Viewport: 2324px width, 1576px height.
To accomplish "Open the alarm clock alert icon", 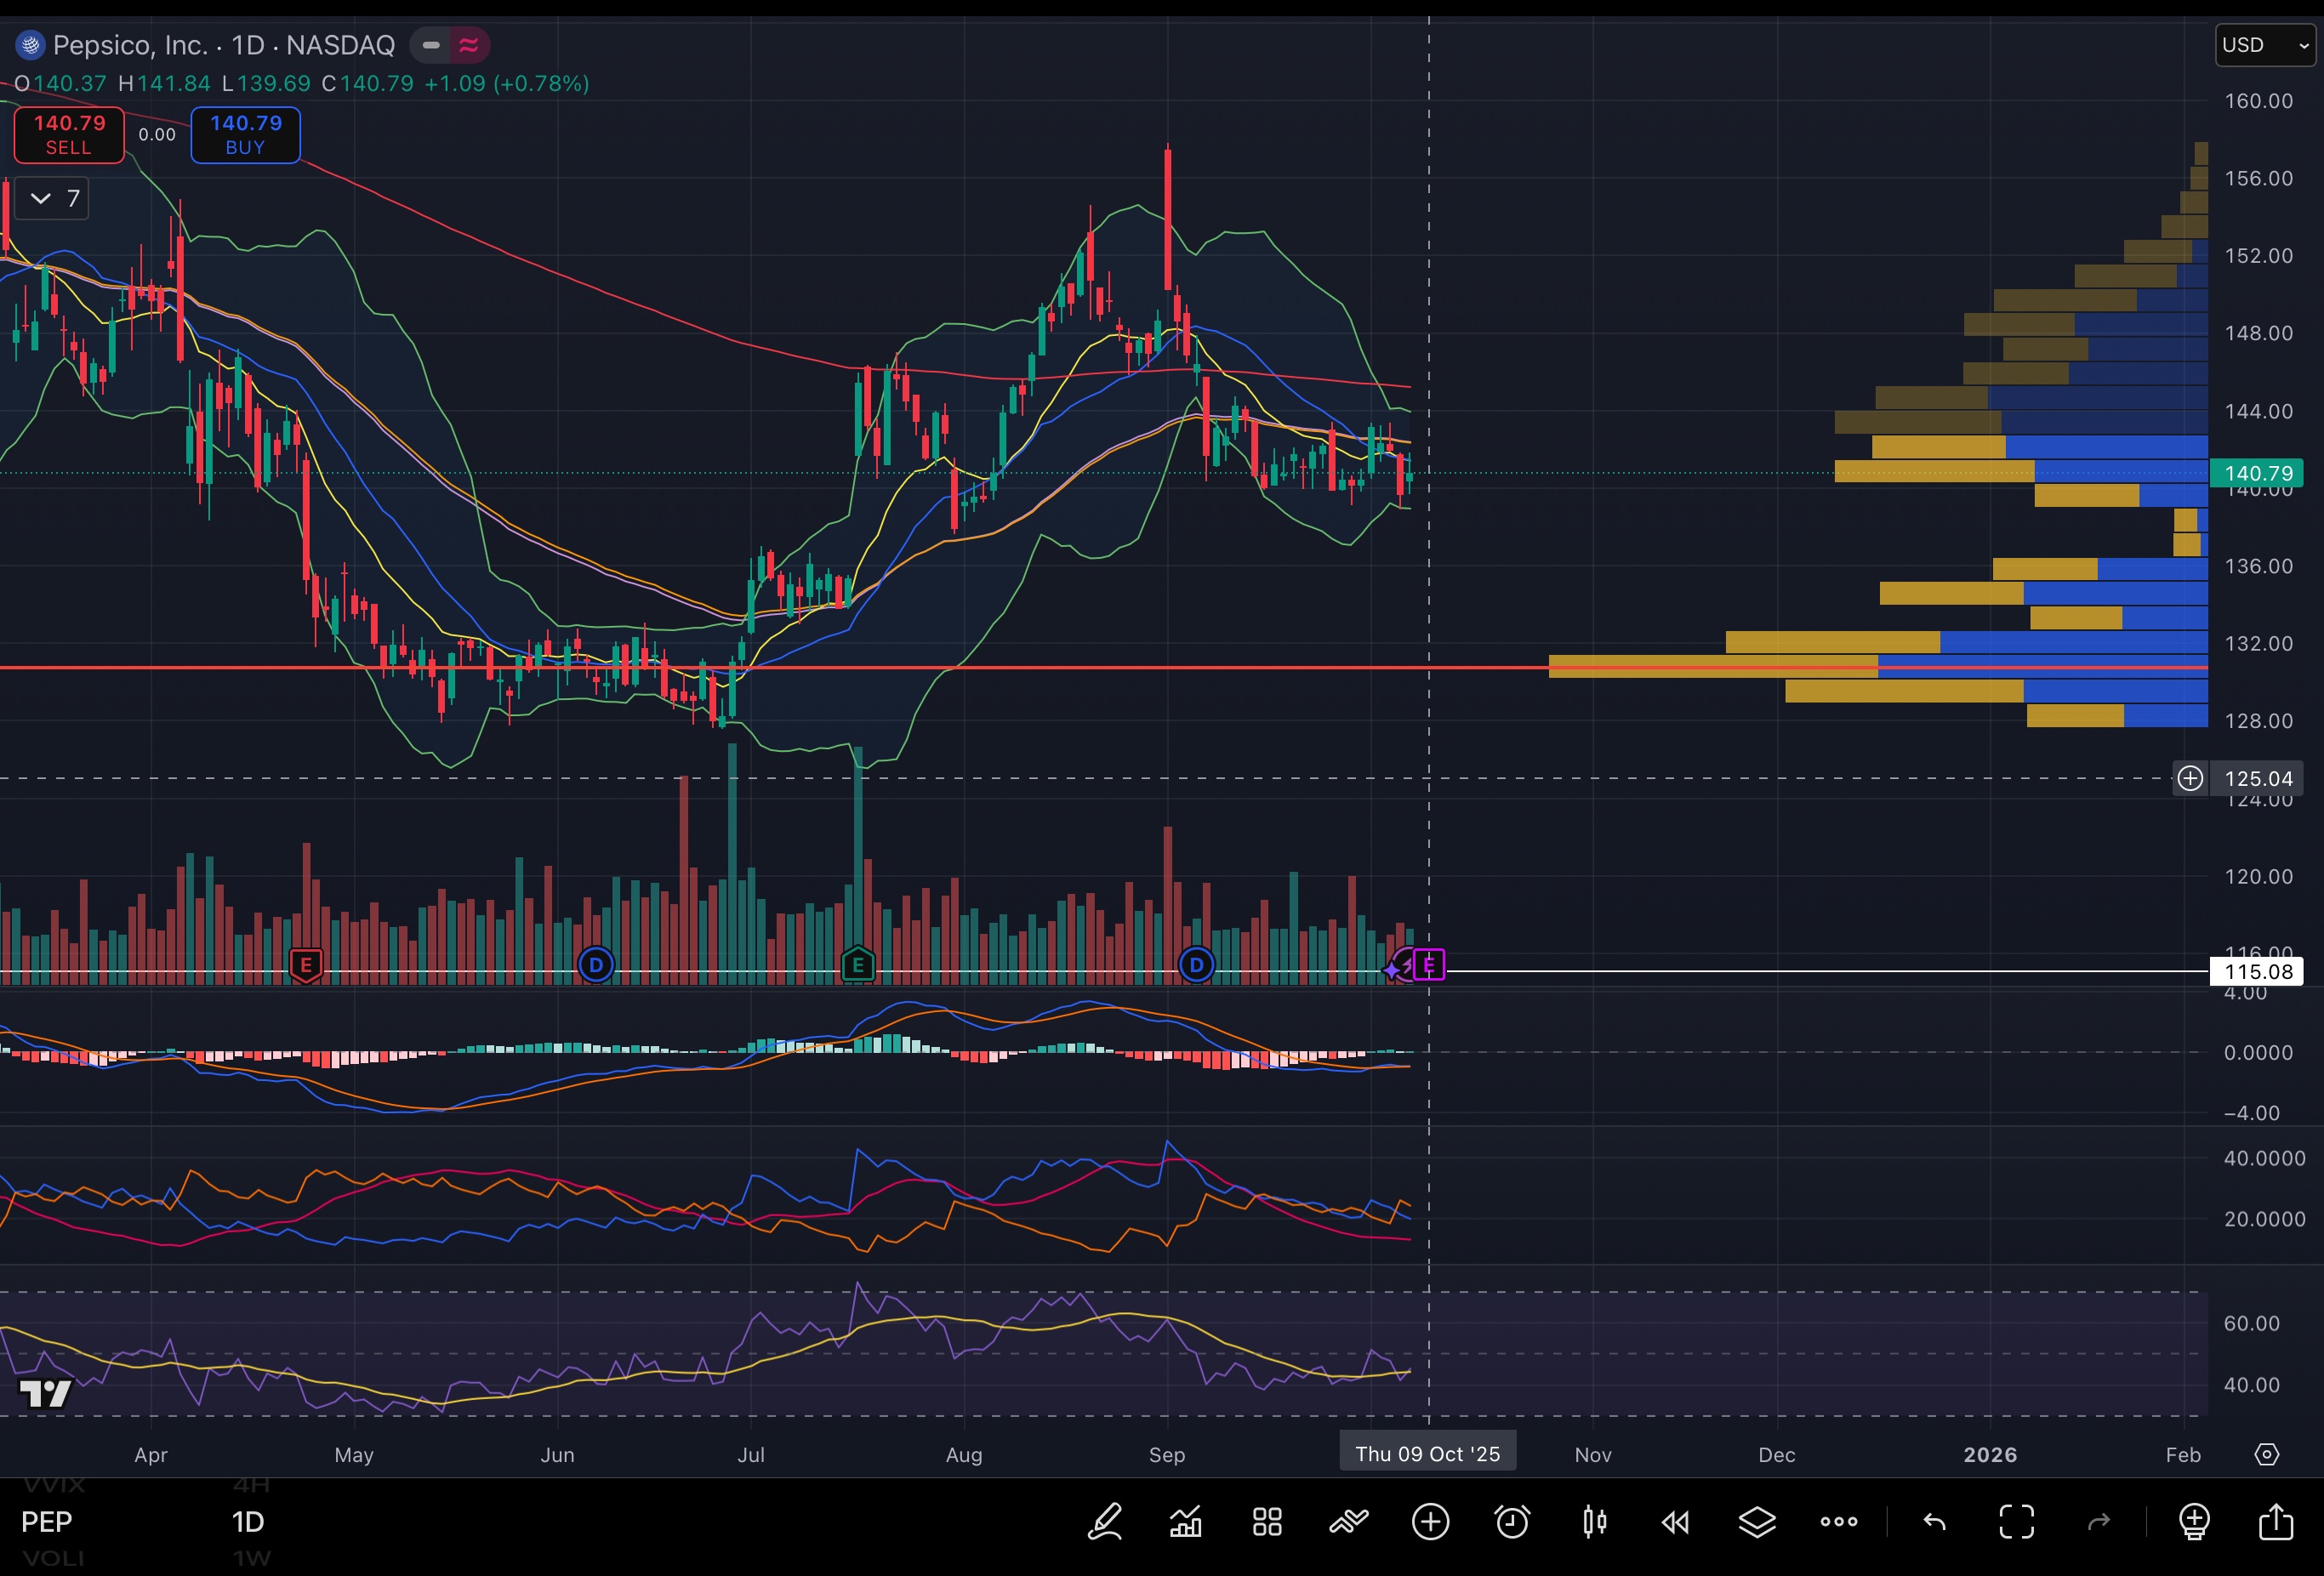I will [x=1512, y=1522].
